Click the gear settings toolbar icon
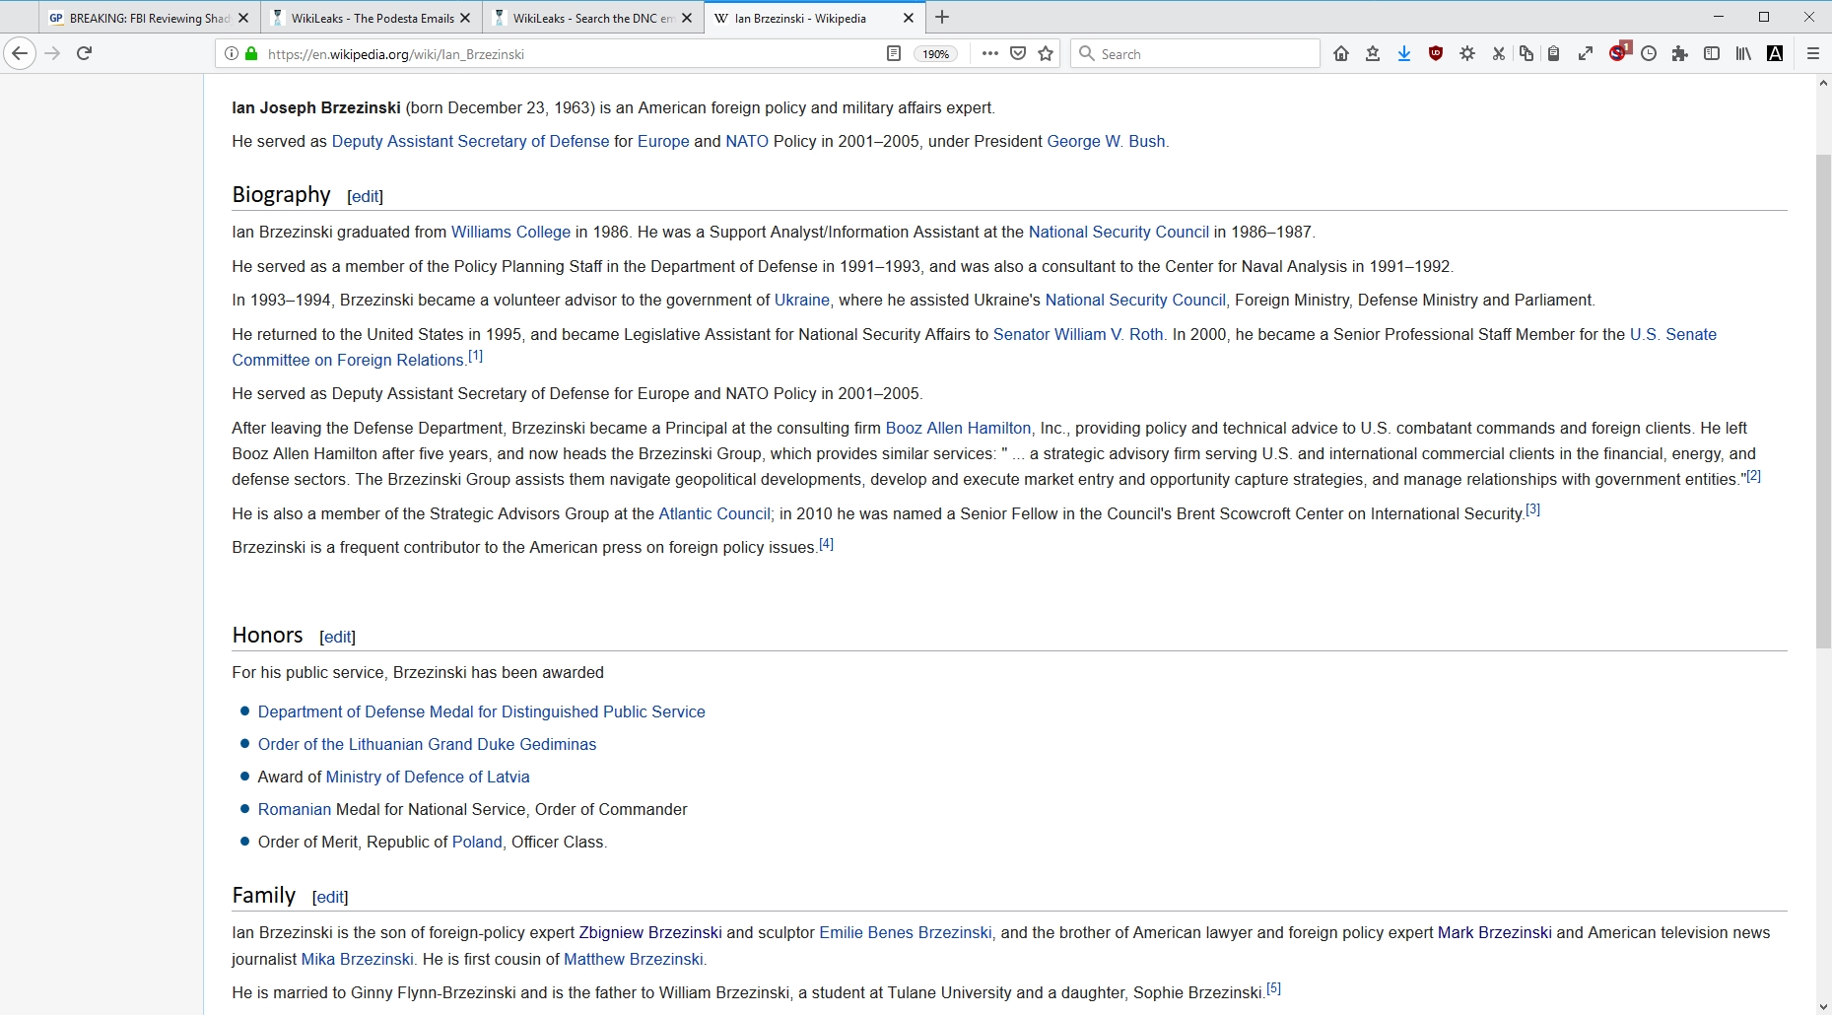The height and width of the screenshot is (1015, 1832). pyautogui.click(x=1467, y=54)
